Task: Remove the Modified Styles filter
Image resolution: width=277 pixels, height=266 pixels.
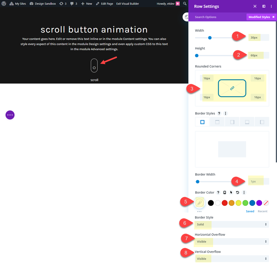Action: click(x=273, y=17)
